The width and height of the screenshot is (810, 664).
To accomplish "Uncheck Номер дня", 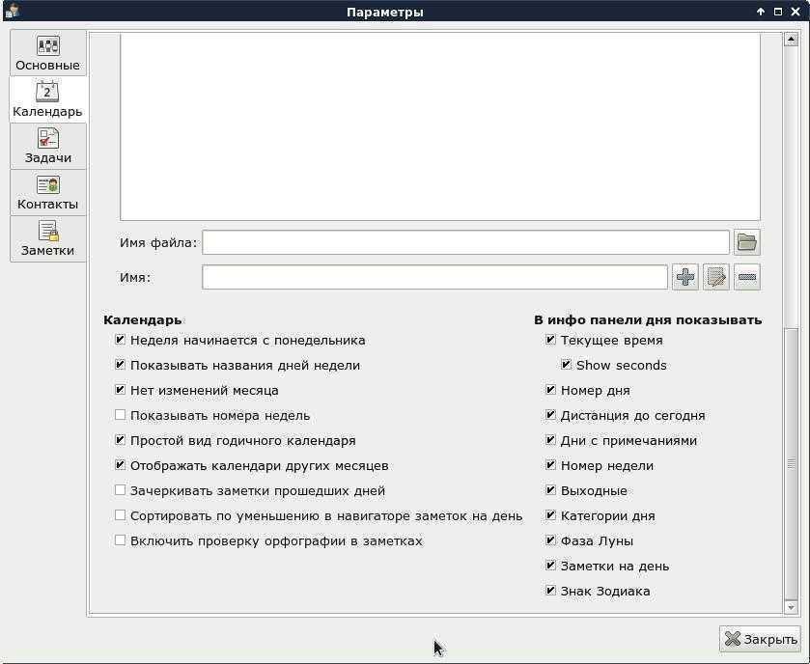I will 550,390.
